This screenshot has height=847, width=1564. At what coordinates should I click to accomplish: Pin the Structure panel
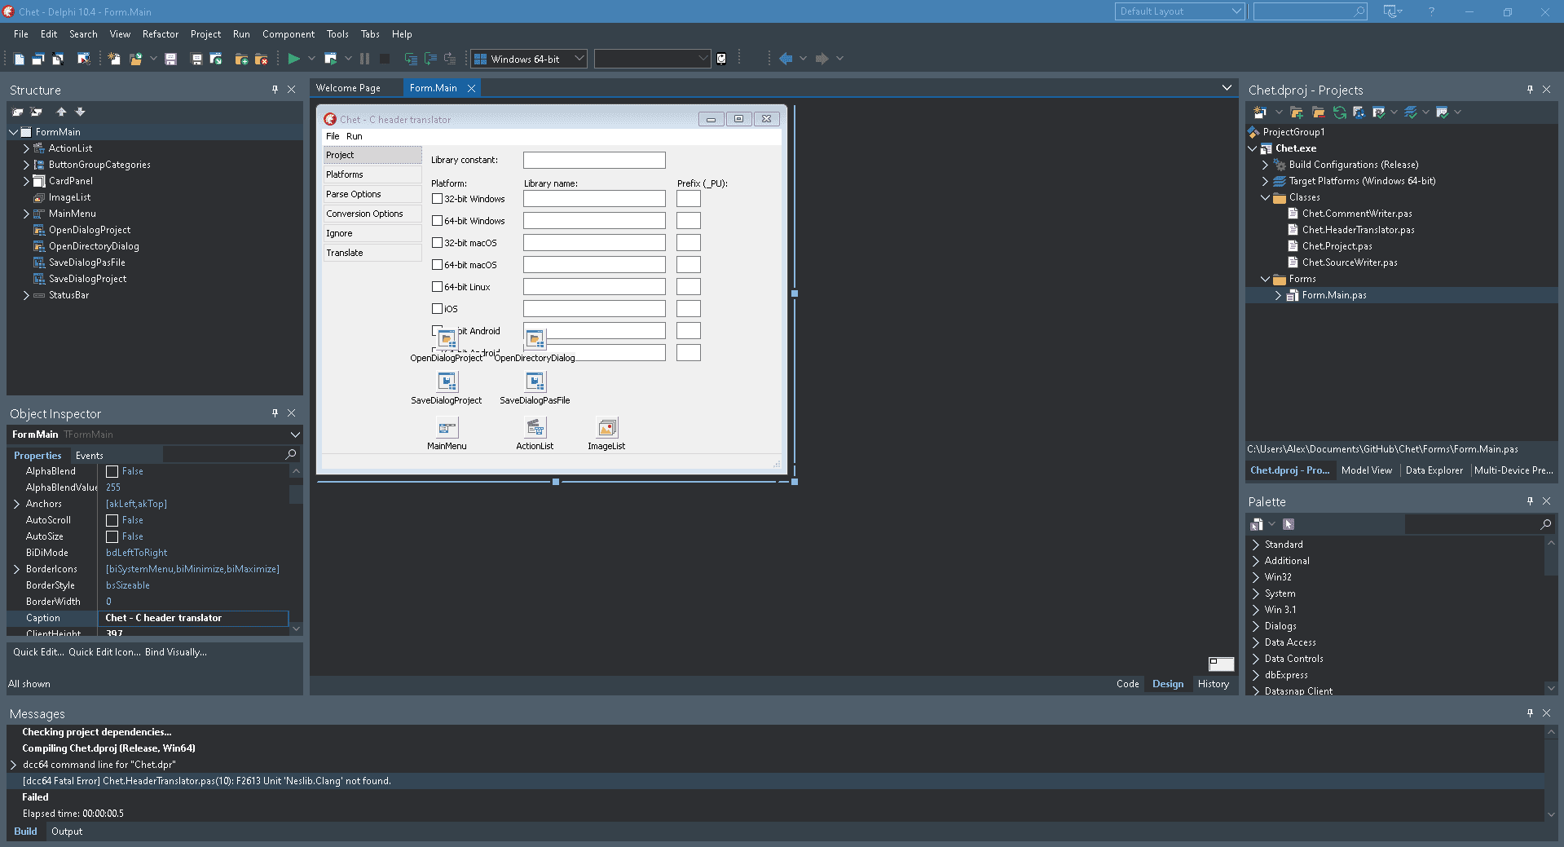(x=275, y=90)
